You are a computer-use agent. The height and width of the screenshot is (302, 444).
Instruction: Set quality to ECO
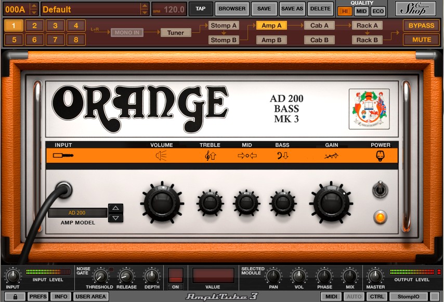click(378, 11)
